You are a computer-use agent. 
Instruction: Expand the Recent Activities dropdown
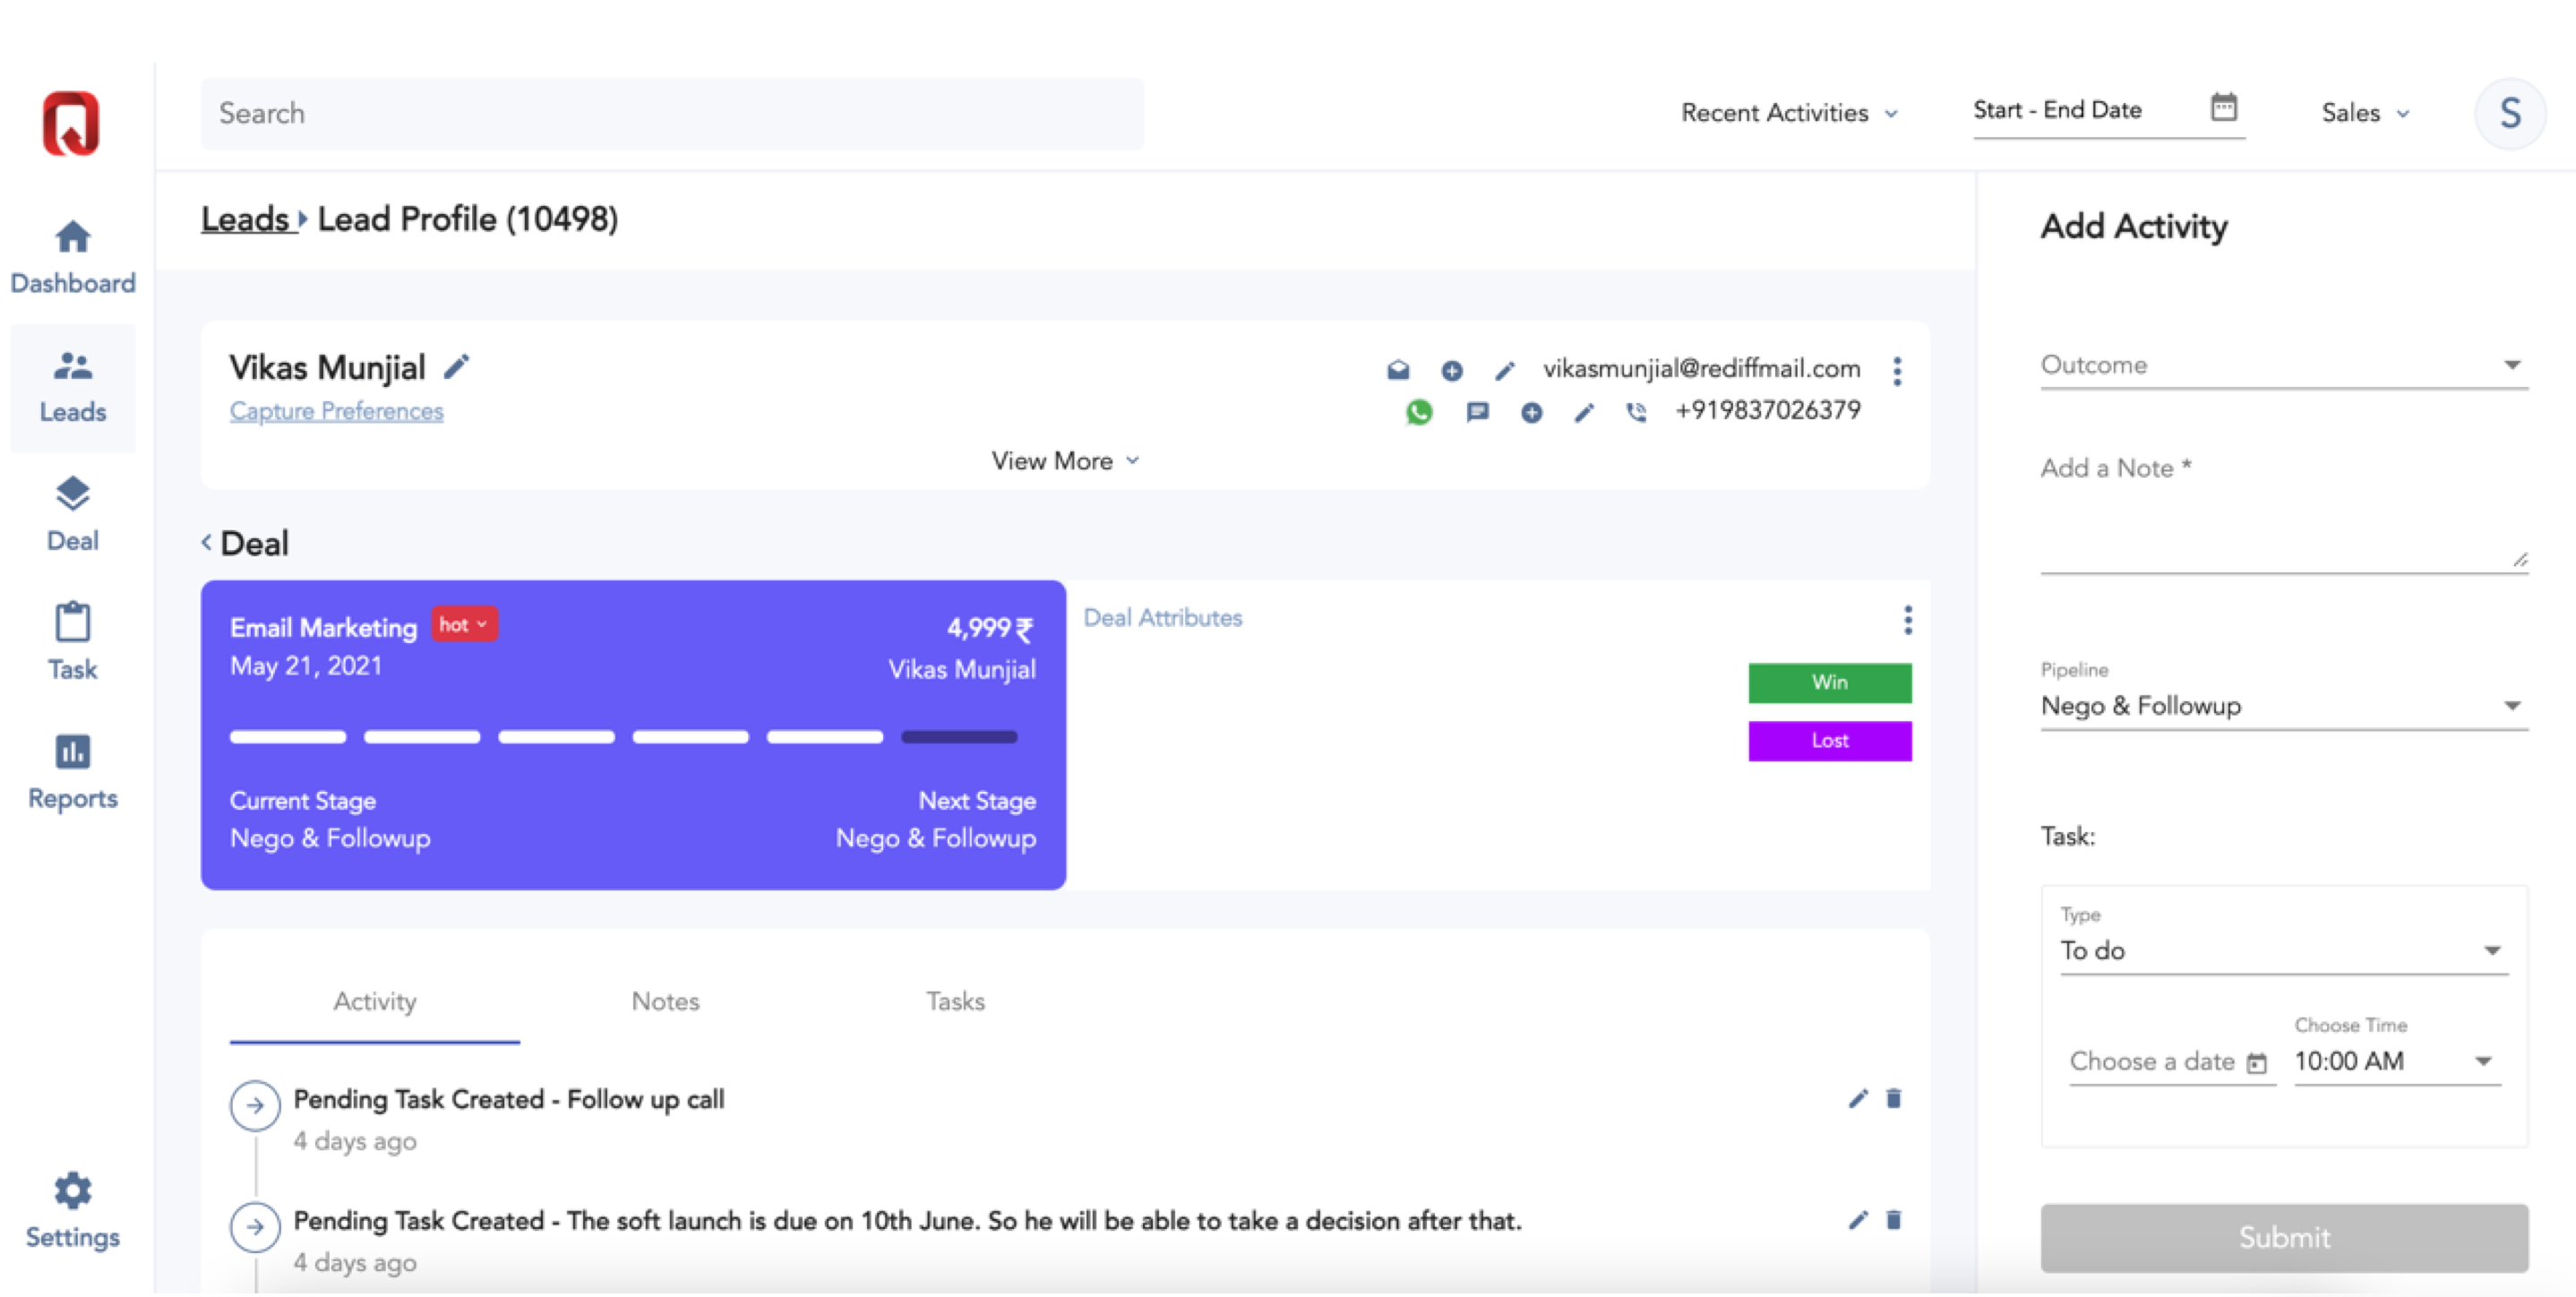coord(1788,113)
